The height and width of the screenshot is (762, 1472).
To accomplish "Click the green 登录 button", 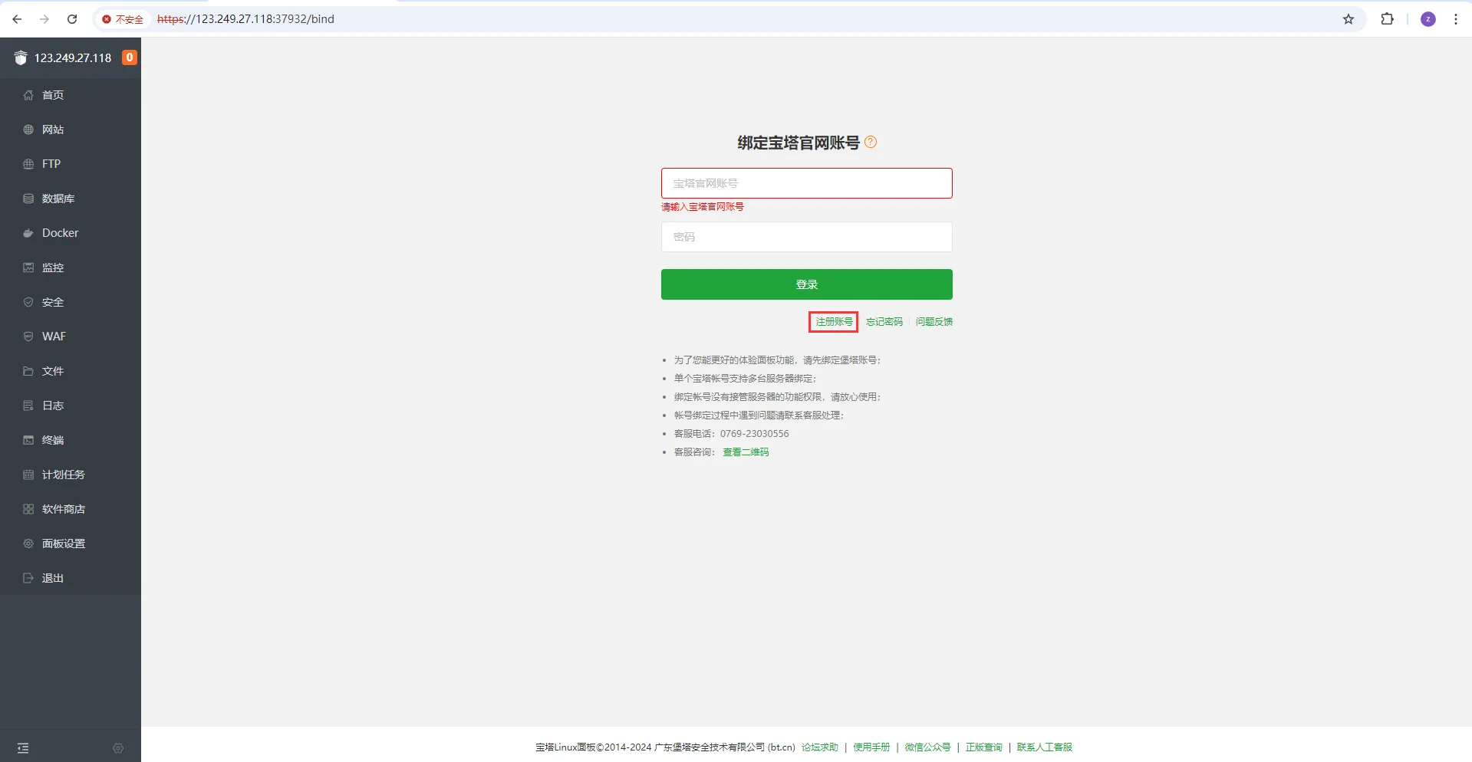I will coord(807,284).
